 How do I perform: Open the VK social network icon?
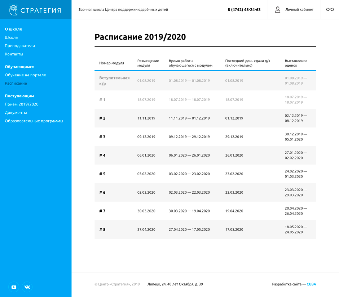tap(27, 287)
